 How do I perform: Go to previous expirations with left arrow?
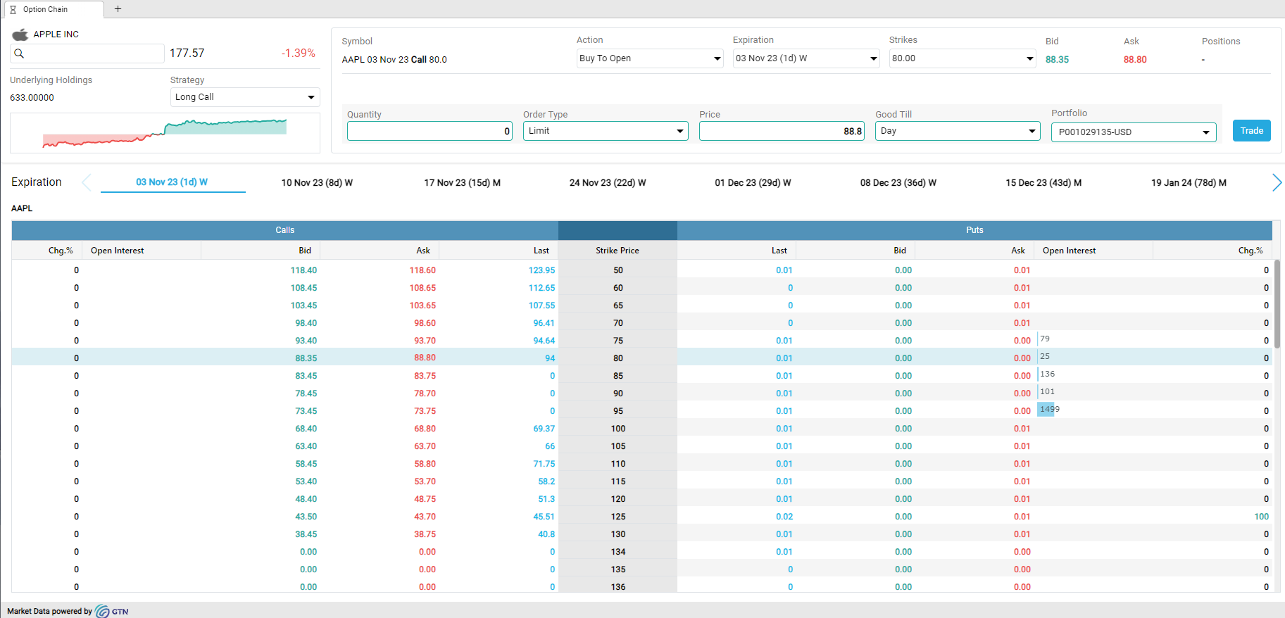(87, 182)
